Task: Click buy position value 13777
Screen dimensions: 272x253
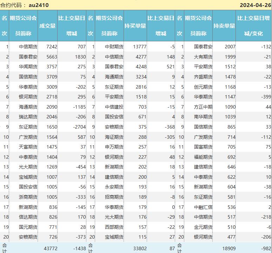Action: tap(140, 47)
